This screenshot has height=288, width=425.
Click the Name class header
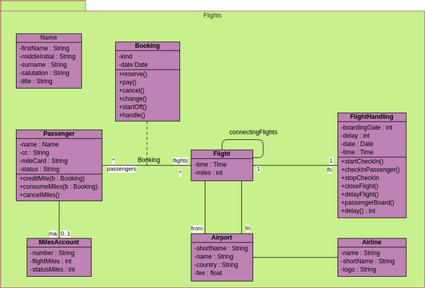pyautogui.click(x=49, y=38)
